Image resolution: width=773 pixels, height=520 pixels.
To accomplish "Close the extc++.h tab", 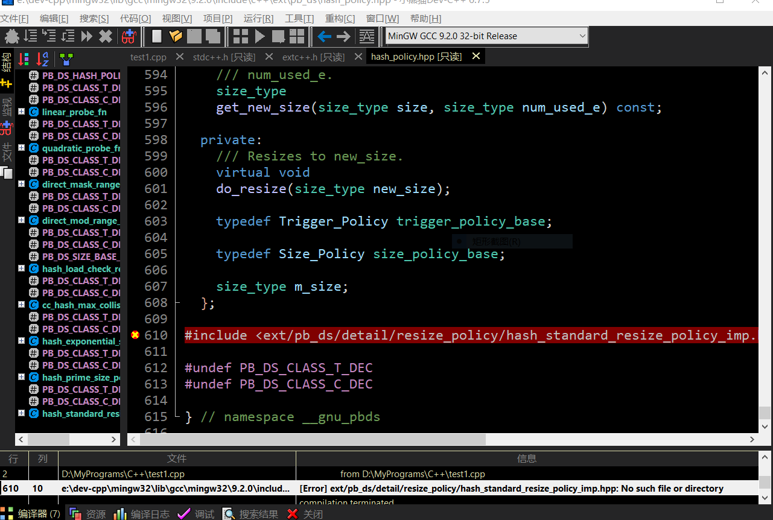I will pyautogui.click(x=358, y=56).
